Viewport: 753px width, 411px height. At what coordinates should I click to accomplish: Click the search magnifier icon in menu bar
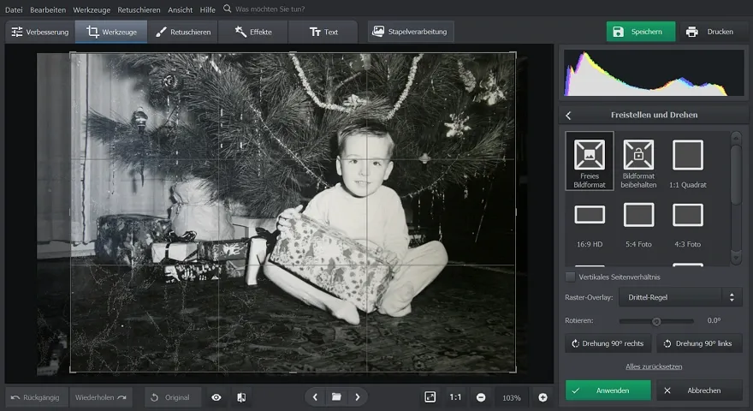pos(227,9)
